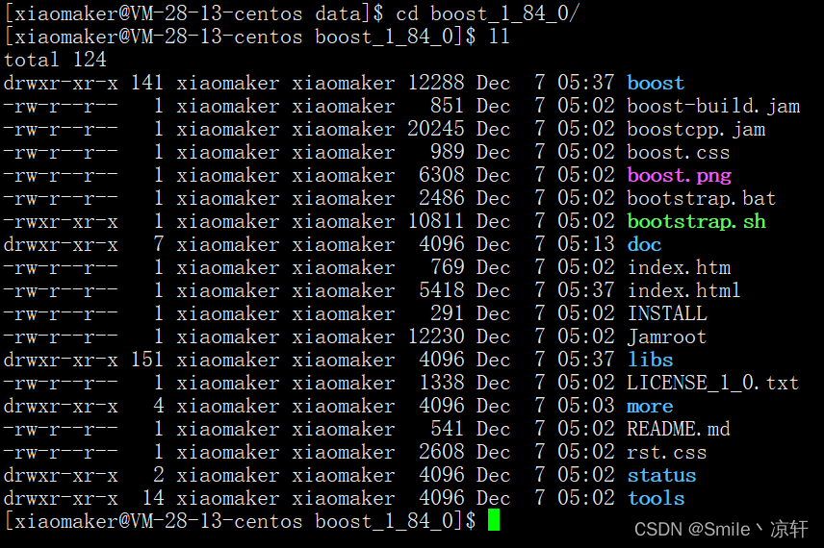Select the blue 'doc' directory name
The image size is (824, 548).
click(644, 244)
